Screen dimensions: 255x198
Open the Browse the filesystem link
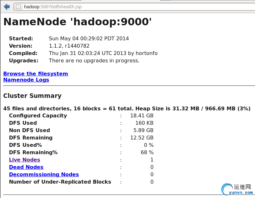tap(36, 74)
